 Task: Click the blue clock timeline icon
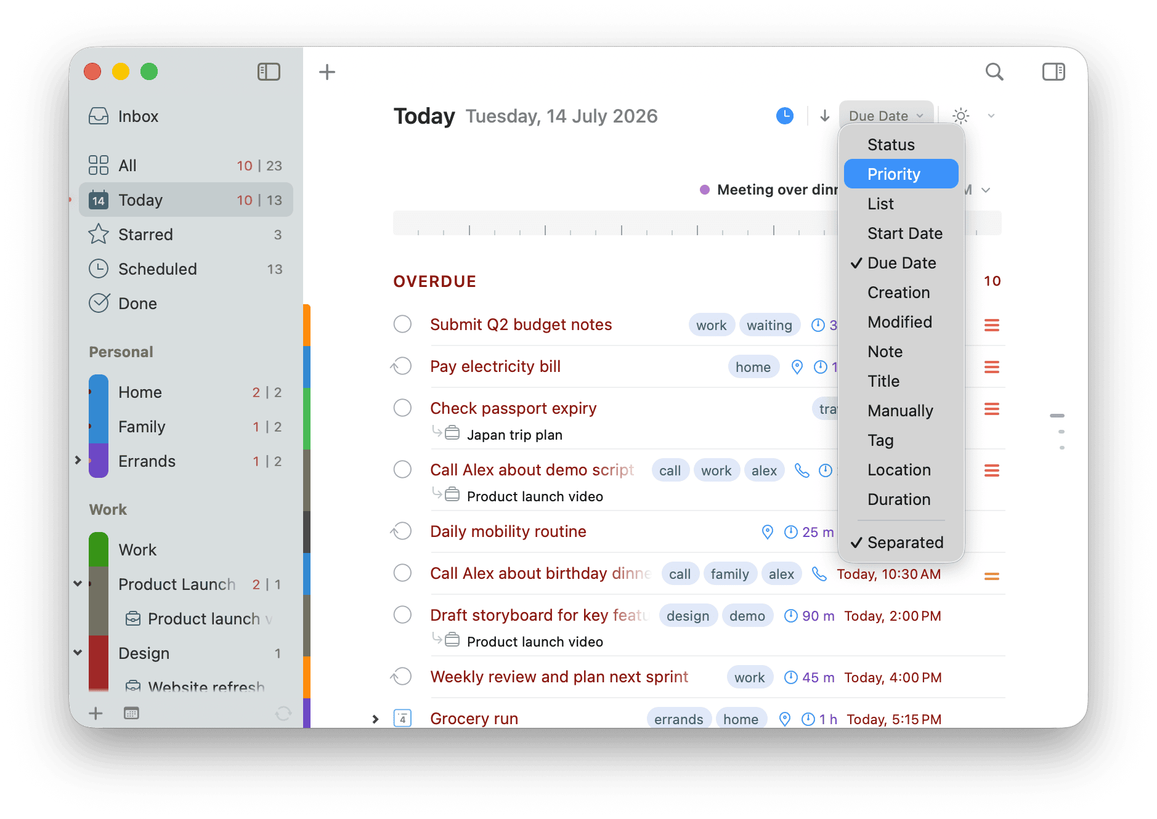(x=784, y=116)
